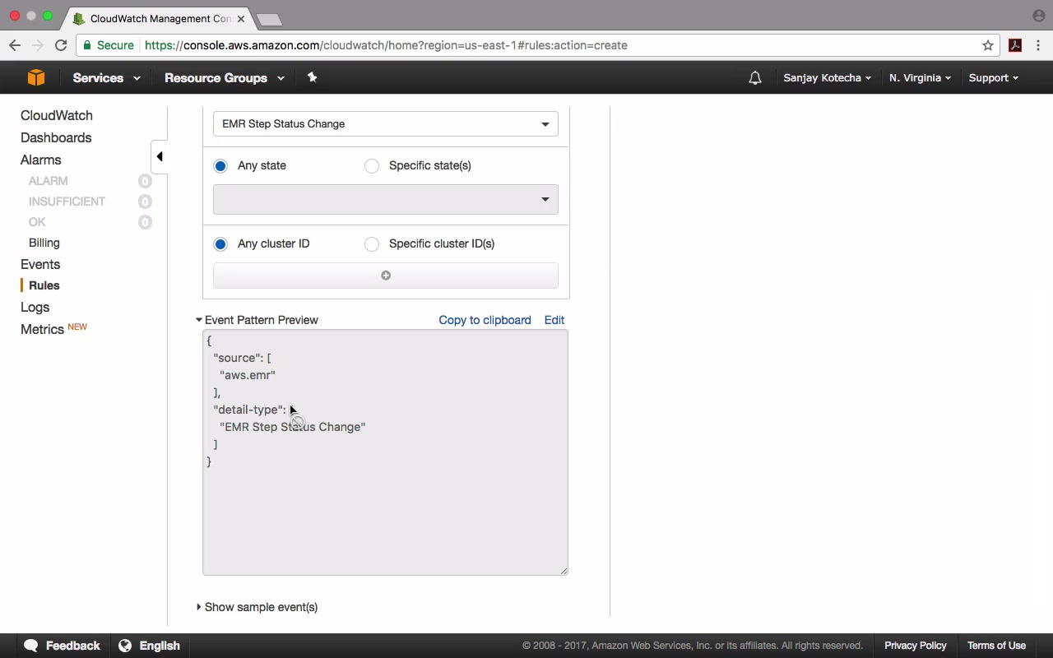Screen dimensions: 1053x658
Task: Click the Adobe PDF extension icon
Action: (x=1015, y=45)
